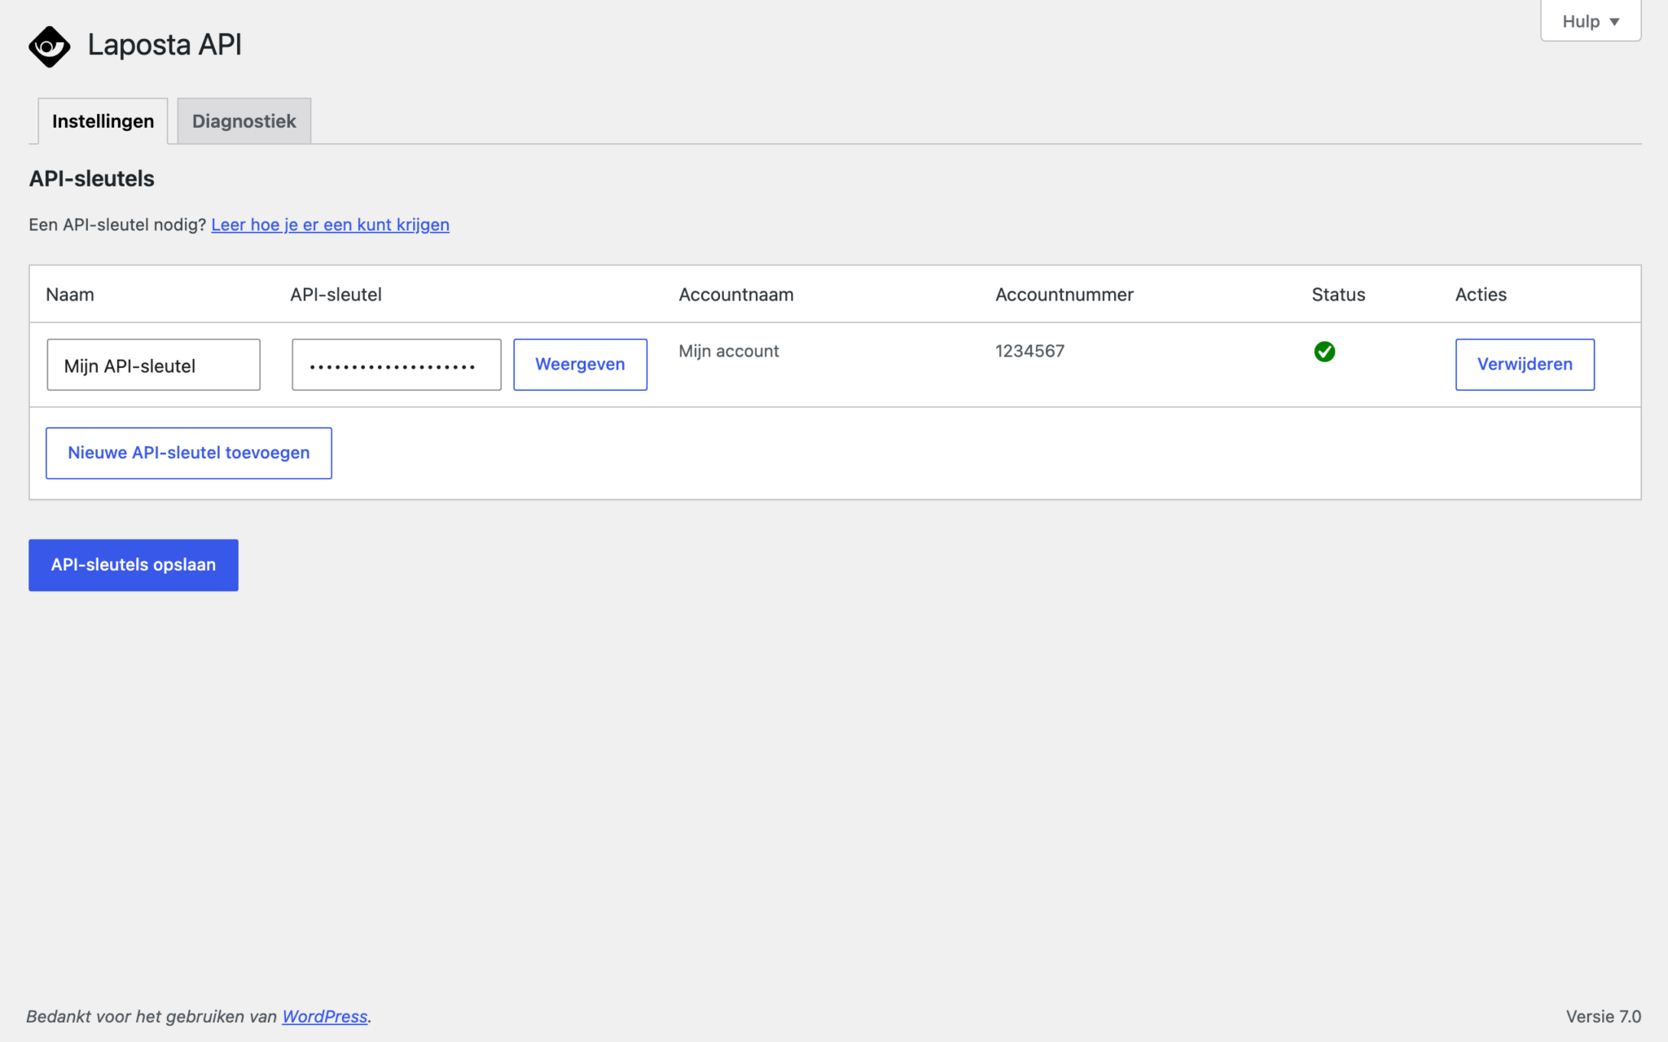
Task: Click the 'Laposta API' page title
Action: (165, 45)
